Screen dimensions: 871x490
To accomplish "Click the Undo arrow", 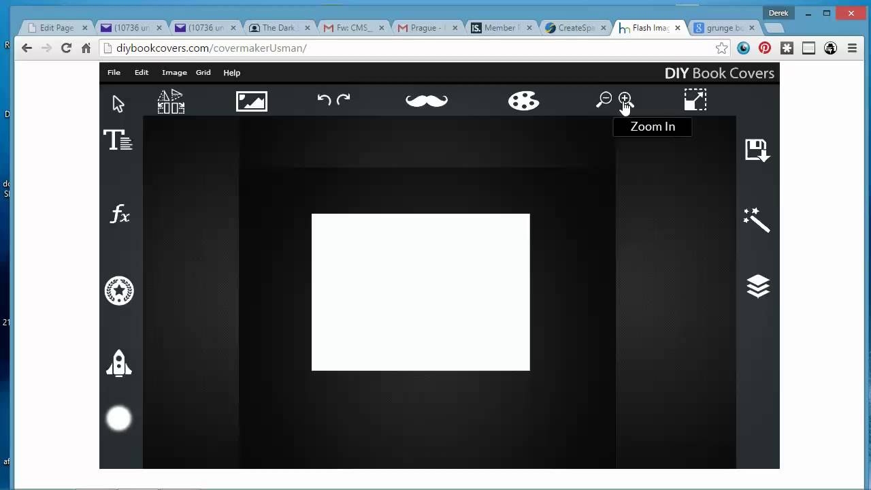I will pyautogui.click(x=323, y=99).
